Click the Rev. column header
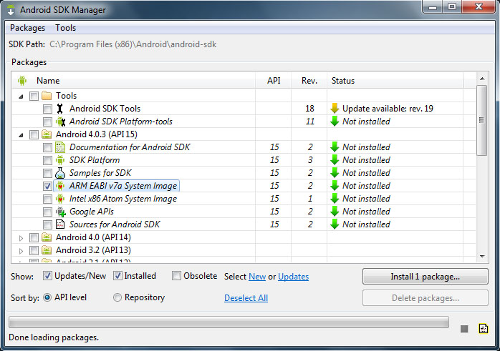The width and height of the screenshot is (500, 351). coord(309,81)
